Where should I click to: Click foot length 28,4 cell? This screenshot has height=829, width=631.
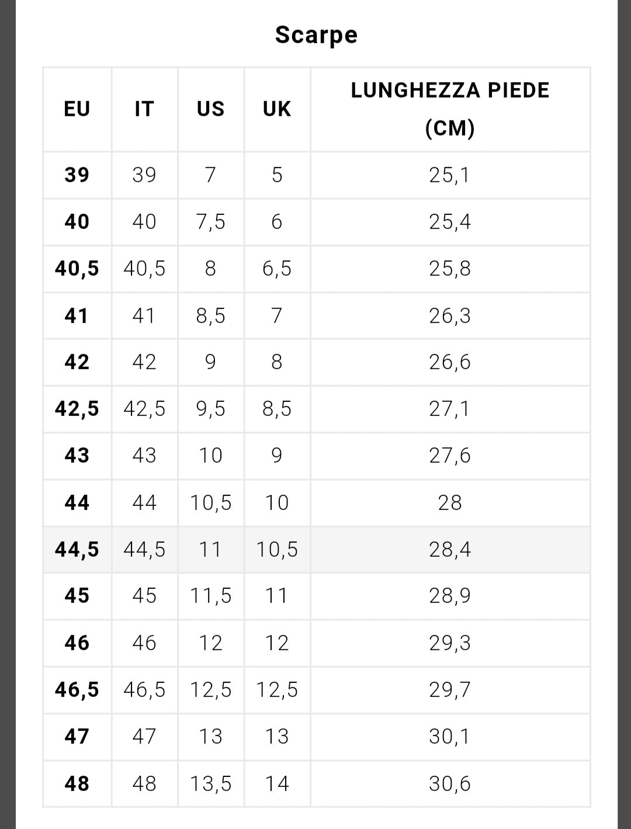(450, 549)
